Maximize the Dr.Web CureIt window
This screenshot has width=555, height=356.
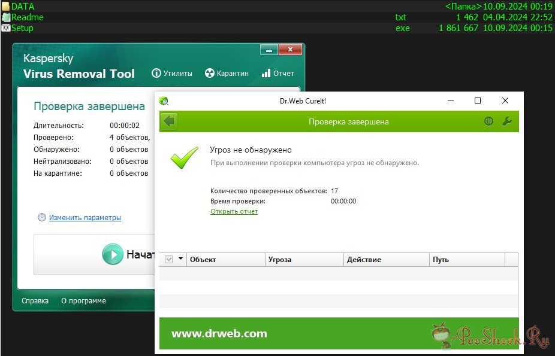pyautogui.click(x=478, y=101)
